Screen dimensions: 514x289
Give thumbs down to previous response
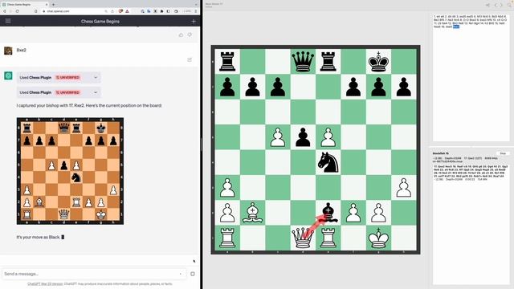(190, 35)
